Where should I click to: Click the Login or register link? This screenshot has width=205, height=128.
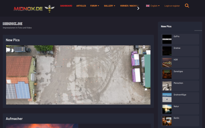[172, 6]
